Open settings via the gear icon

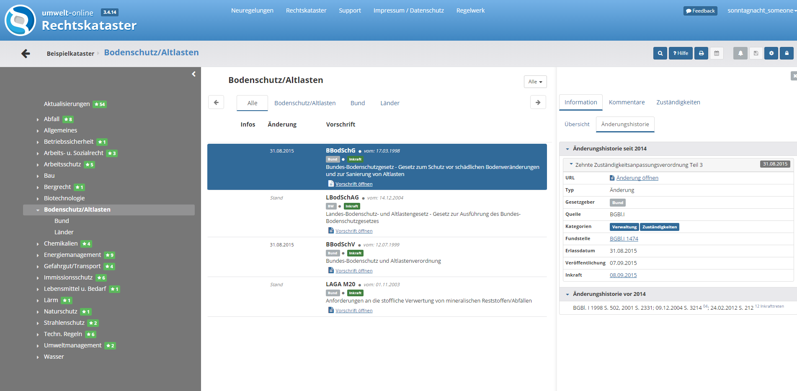771,53
